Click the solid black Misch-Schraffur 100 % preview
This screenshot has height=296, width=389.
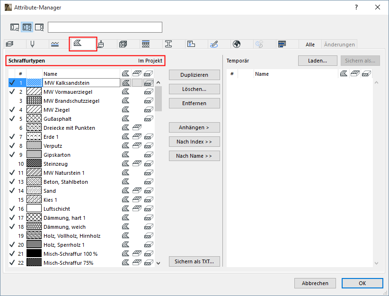pos(34,253)
